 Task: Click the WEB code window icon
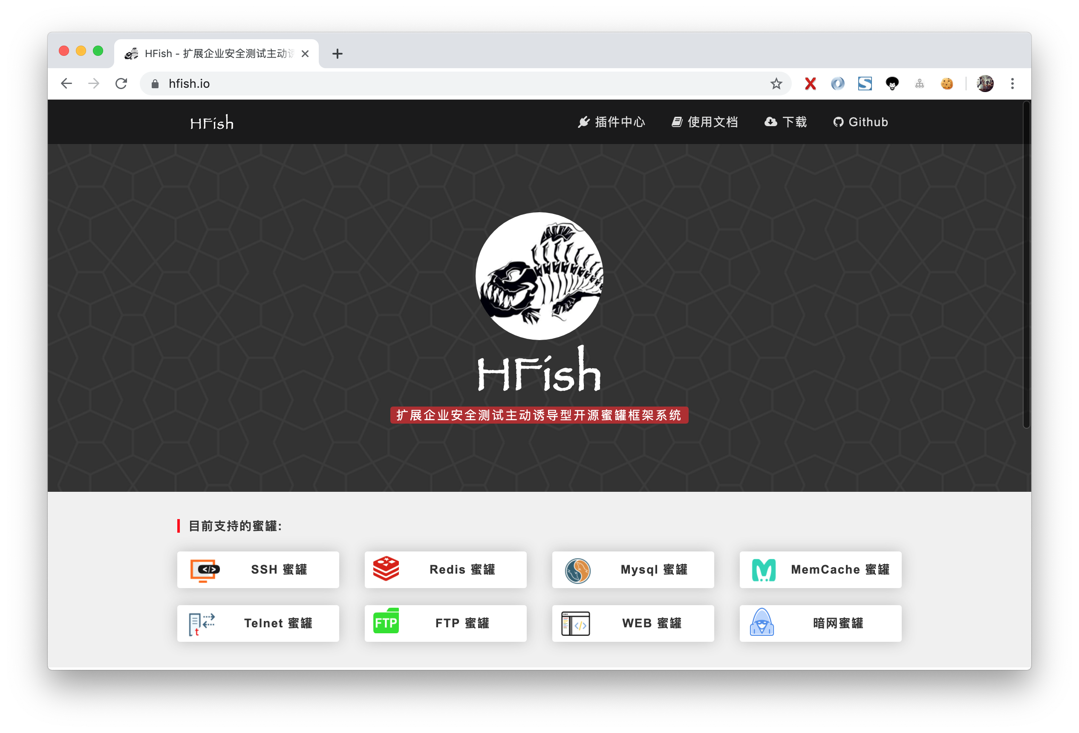(x=575, y=623)
